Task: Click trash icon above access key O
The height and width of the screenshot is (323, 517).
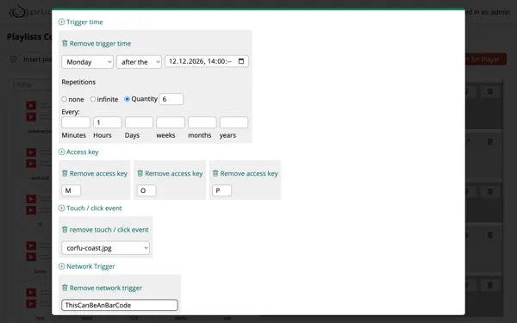Action: point(140,173)
